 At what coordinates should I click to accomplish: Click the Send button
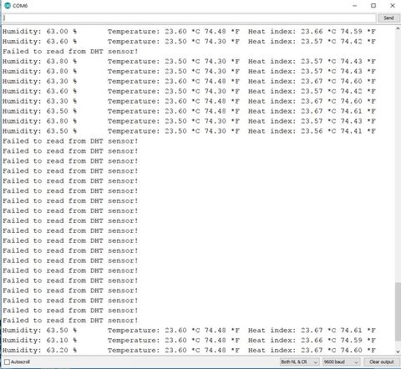[x=388, y=18]
